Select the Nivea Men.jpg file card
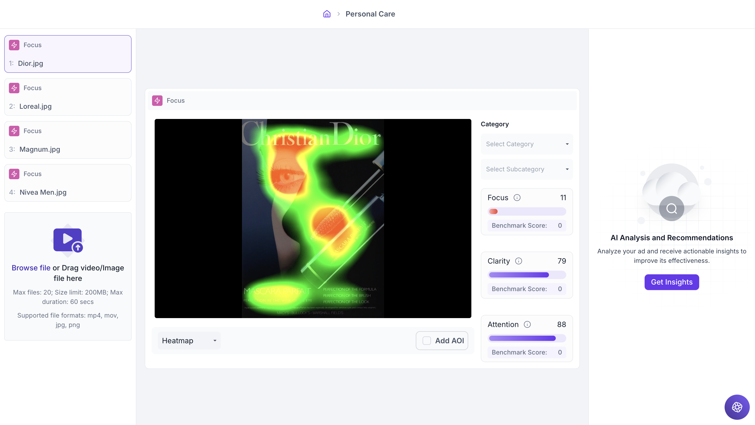755x425 pixels. click(x=68, y=183)
